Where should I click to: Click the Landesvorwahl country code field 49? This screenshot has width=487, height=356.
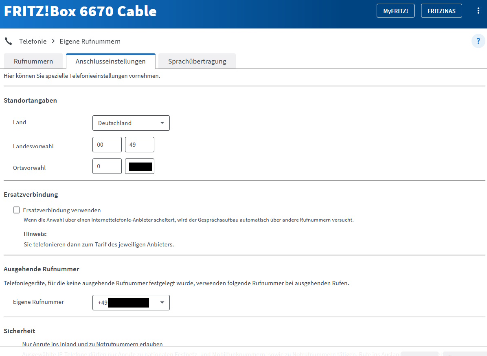[x=139, y=145]
